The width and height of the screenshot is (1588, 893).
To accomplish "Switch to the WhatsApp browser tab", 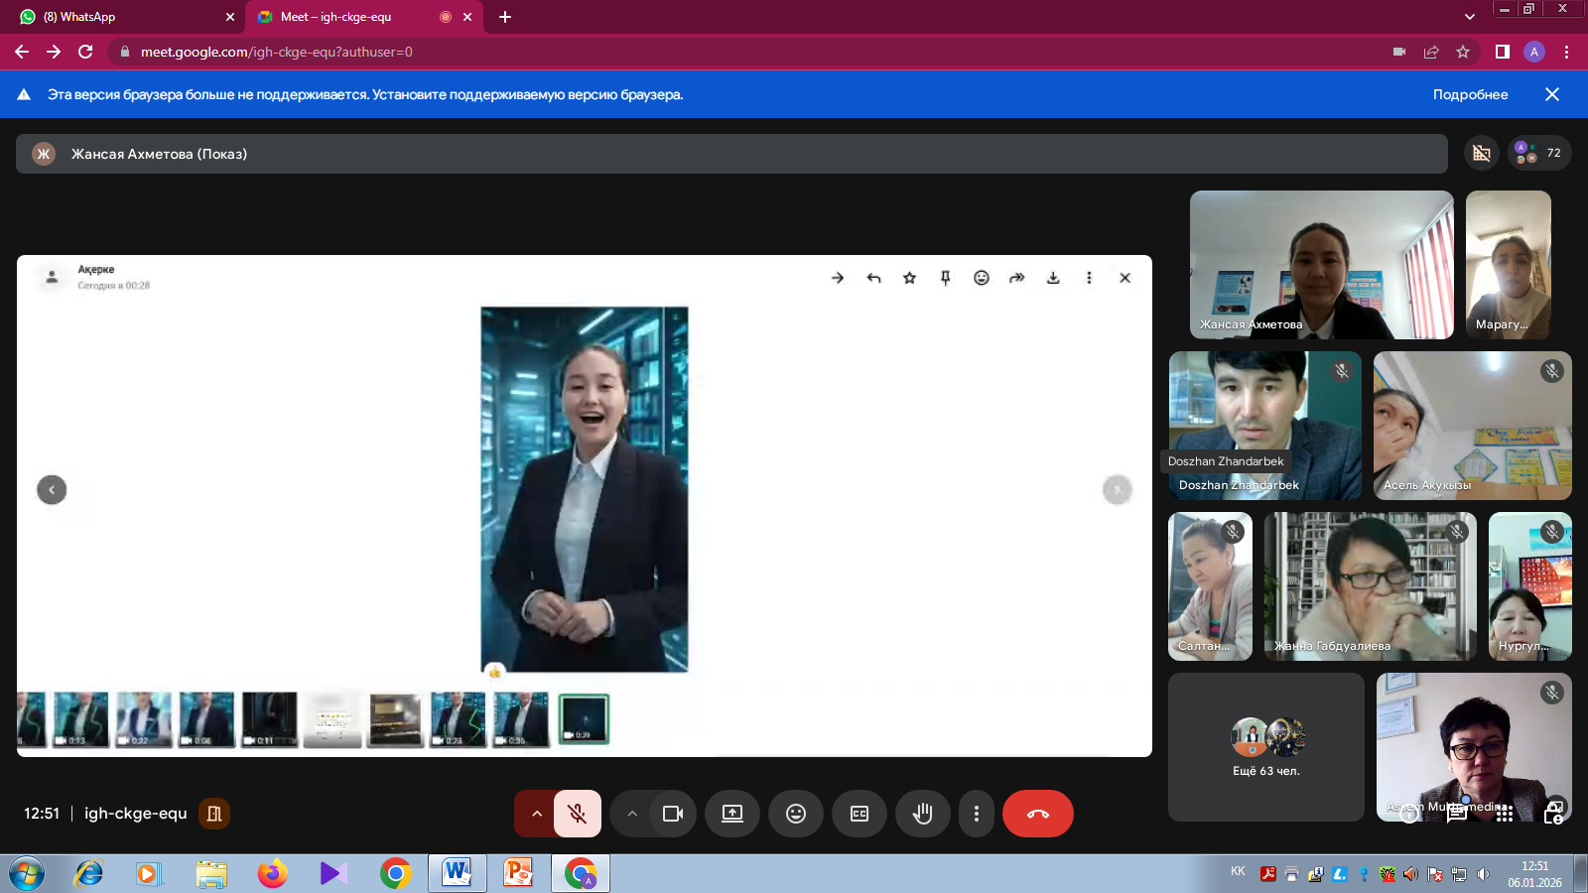I will tap(119, 17).
